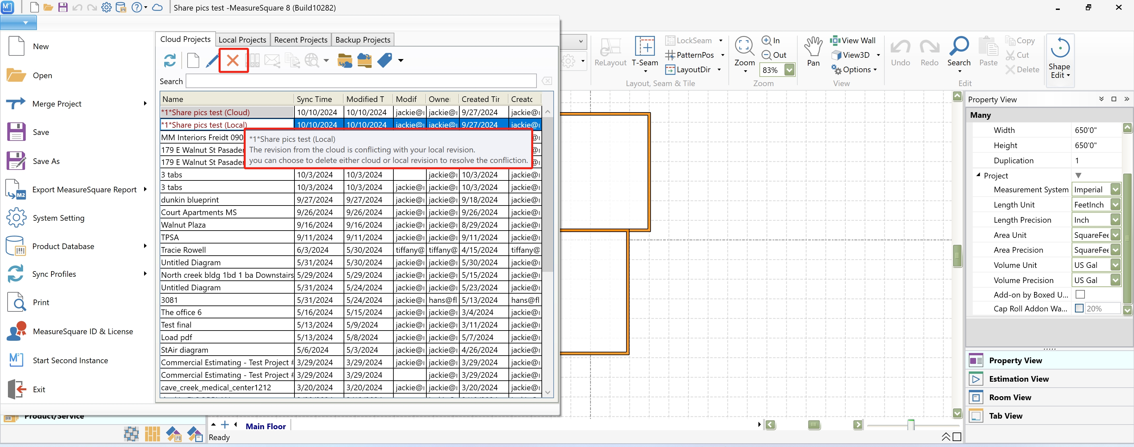The image size is (1134, 447).
Task: Open the Measurement System dropdown
Action: pos(1115,190)
